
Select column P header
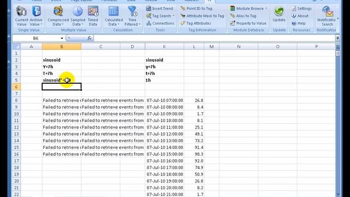317,47
